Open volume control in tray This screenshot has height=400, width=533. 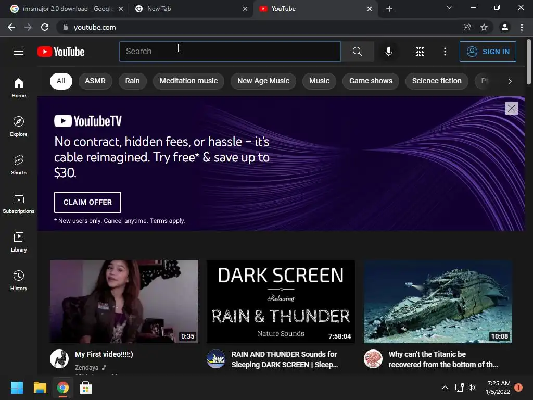472,387
